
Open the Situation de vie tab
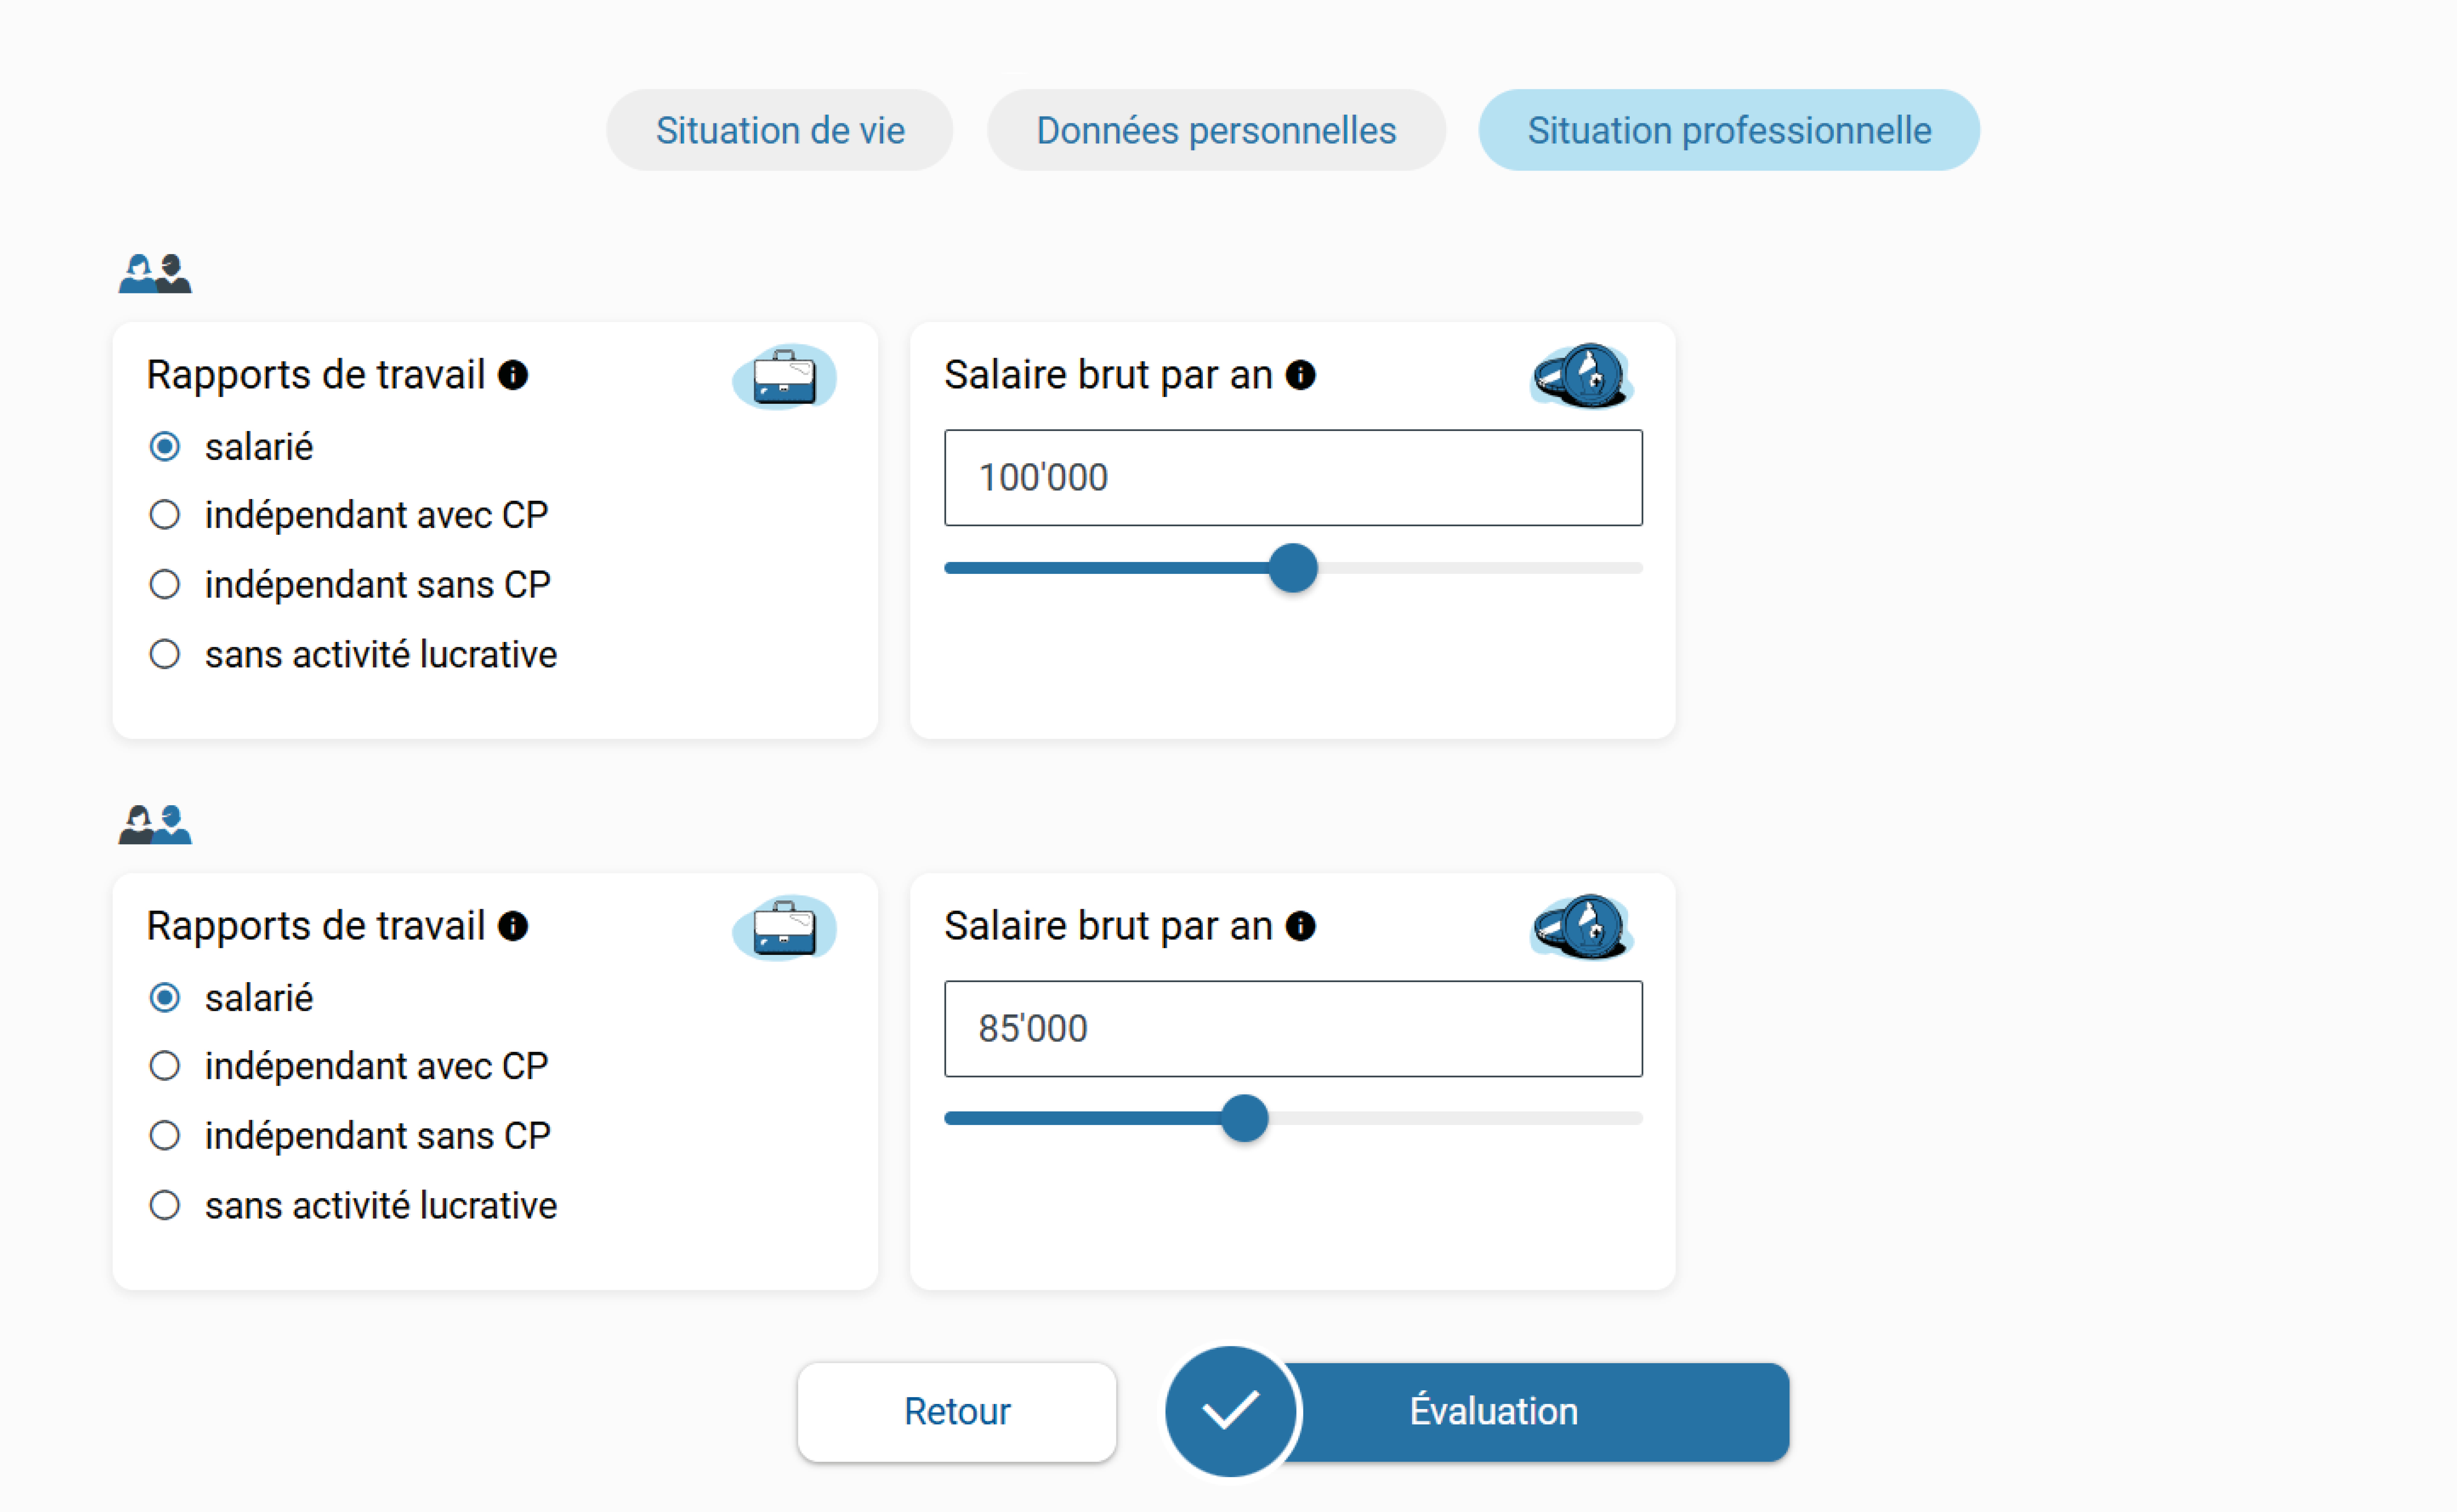tap(780, 130)
